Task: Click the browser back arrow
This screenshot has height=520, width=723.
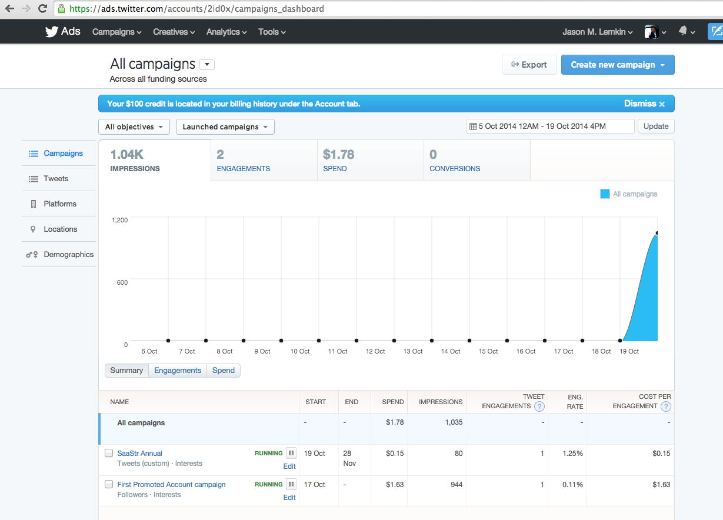Action: click(9, 9)
